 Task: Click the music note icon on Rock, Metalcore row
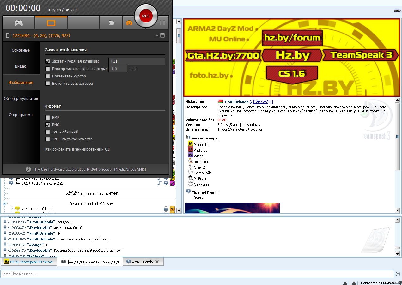tap(160, 183)
